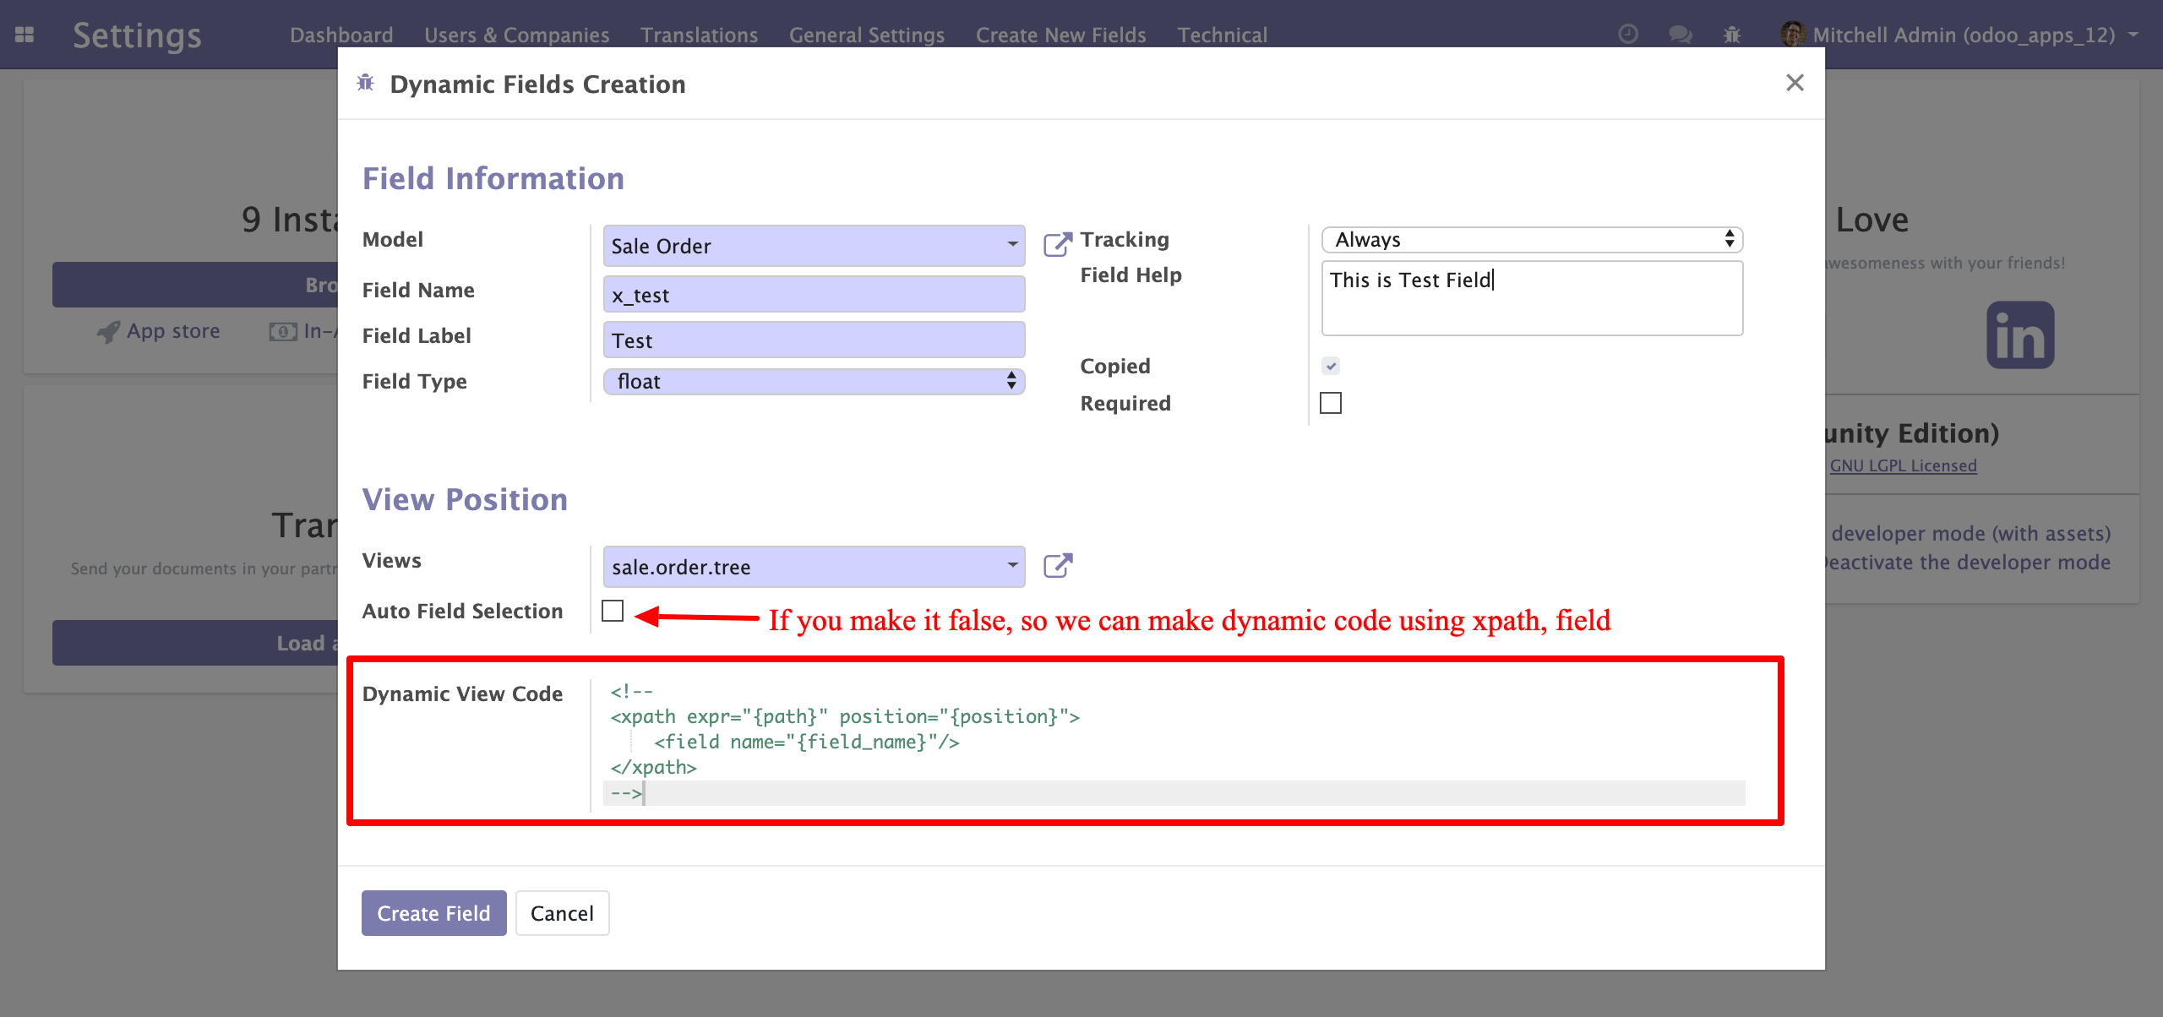This screenshot has height=1017, width=2163.
Task: Open Views external link icon
Action: coord(1057,565)
